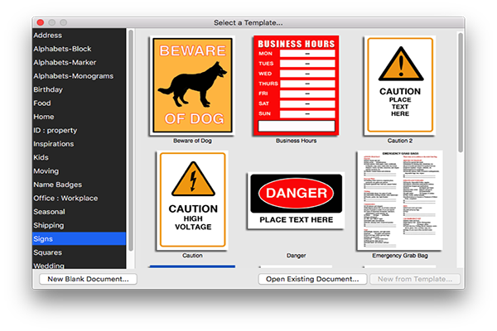
Task: Open the Home category
Action: coord(79,117)
